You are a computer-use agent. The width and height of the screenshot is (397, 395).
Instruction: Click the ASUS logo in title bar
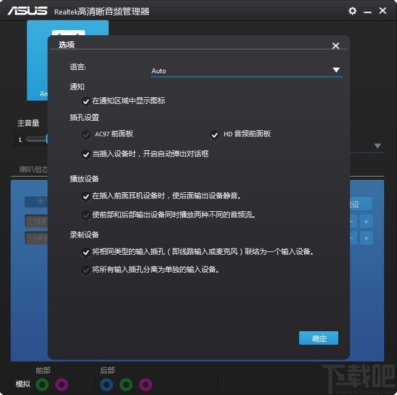pyautogui.click(x=27, y=11)
